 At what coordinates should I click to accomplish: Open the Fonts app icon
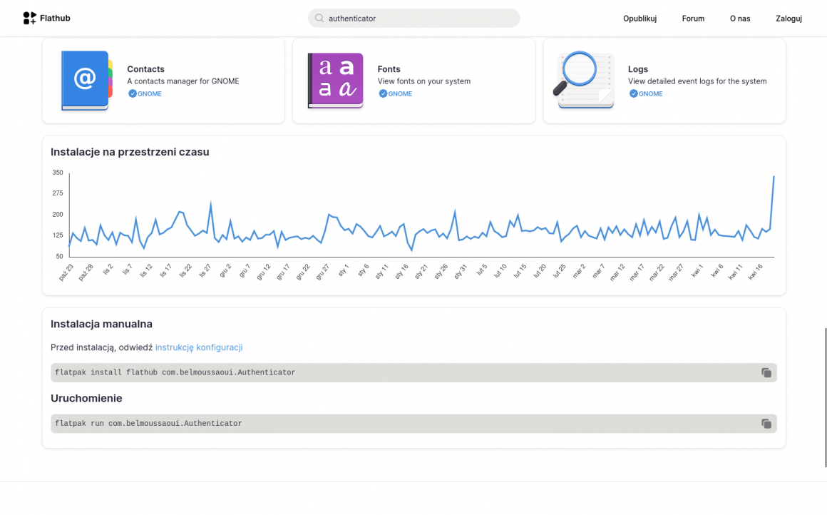335,81
